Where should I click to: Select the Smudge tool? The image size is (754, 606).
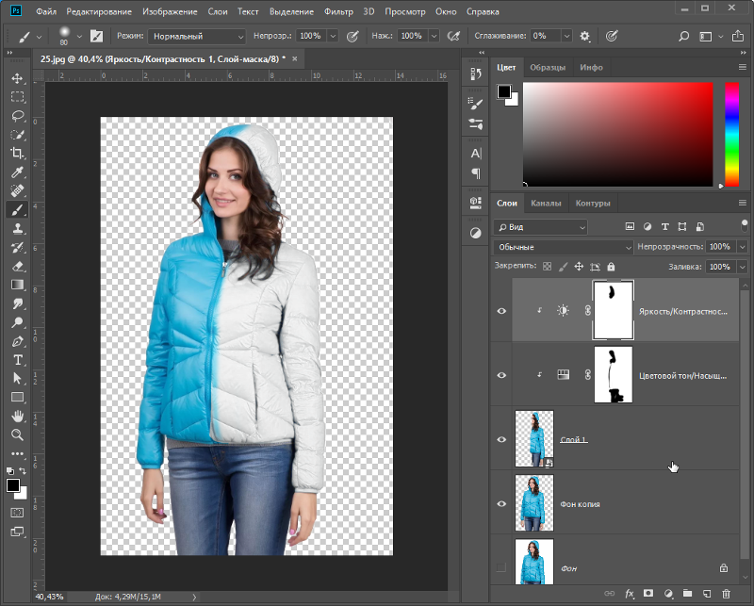(17, 303)
